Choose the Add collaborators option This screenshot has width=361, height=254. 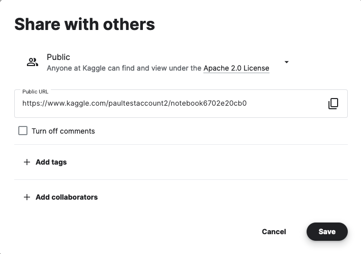[x=67, y=197]
